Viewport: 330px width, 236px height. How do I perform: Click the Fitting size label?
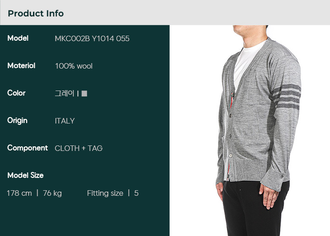tap(105, 193)
